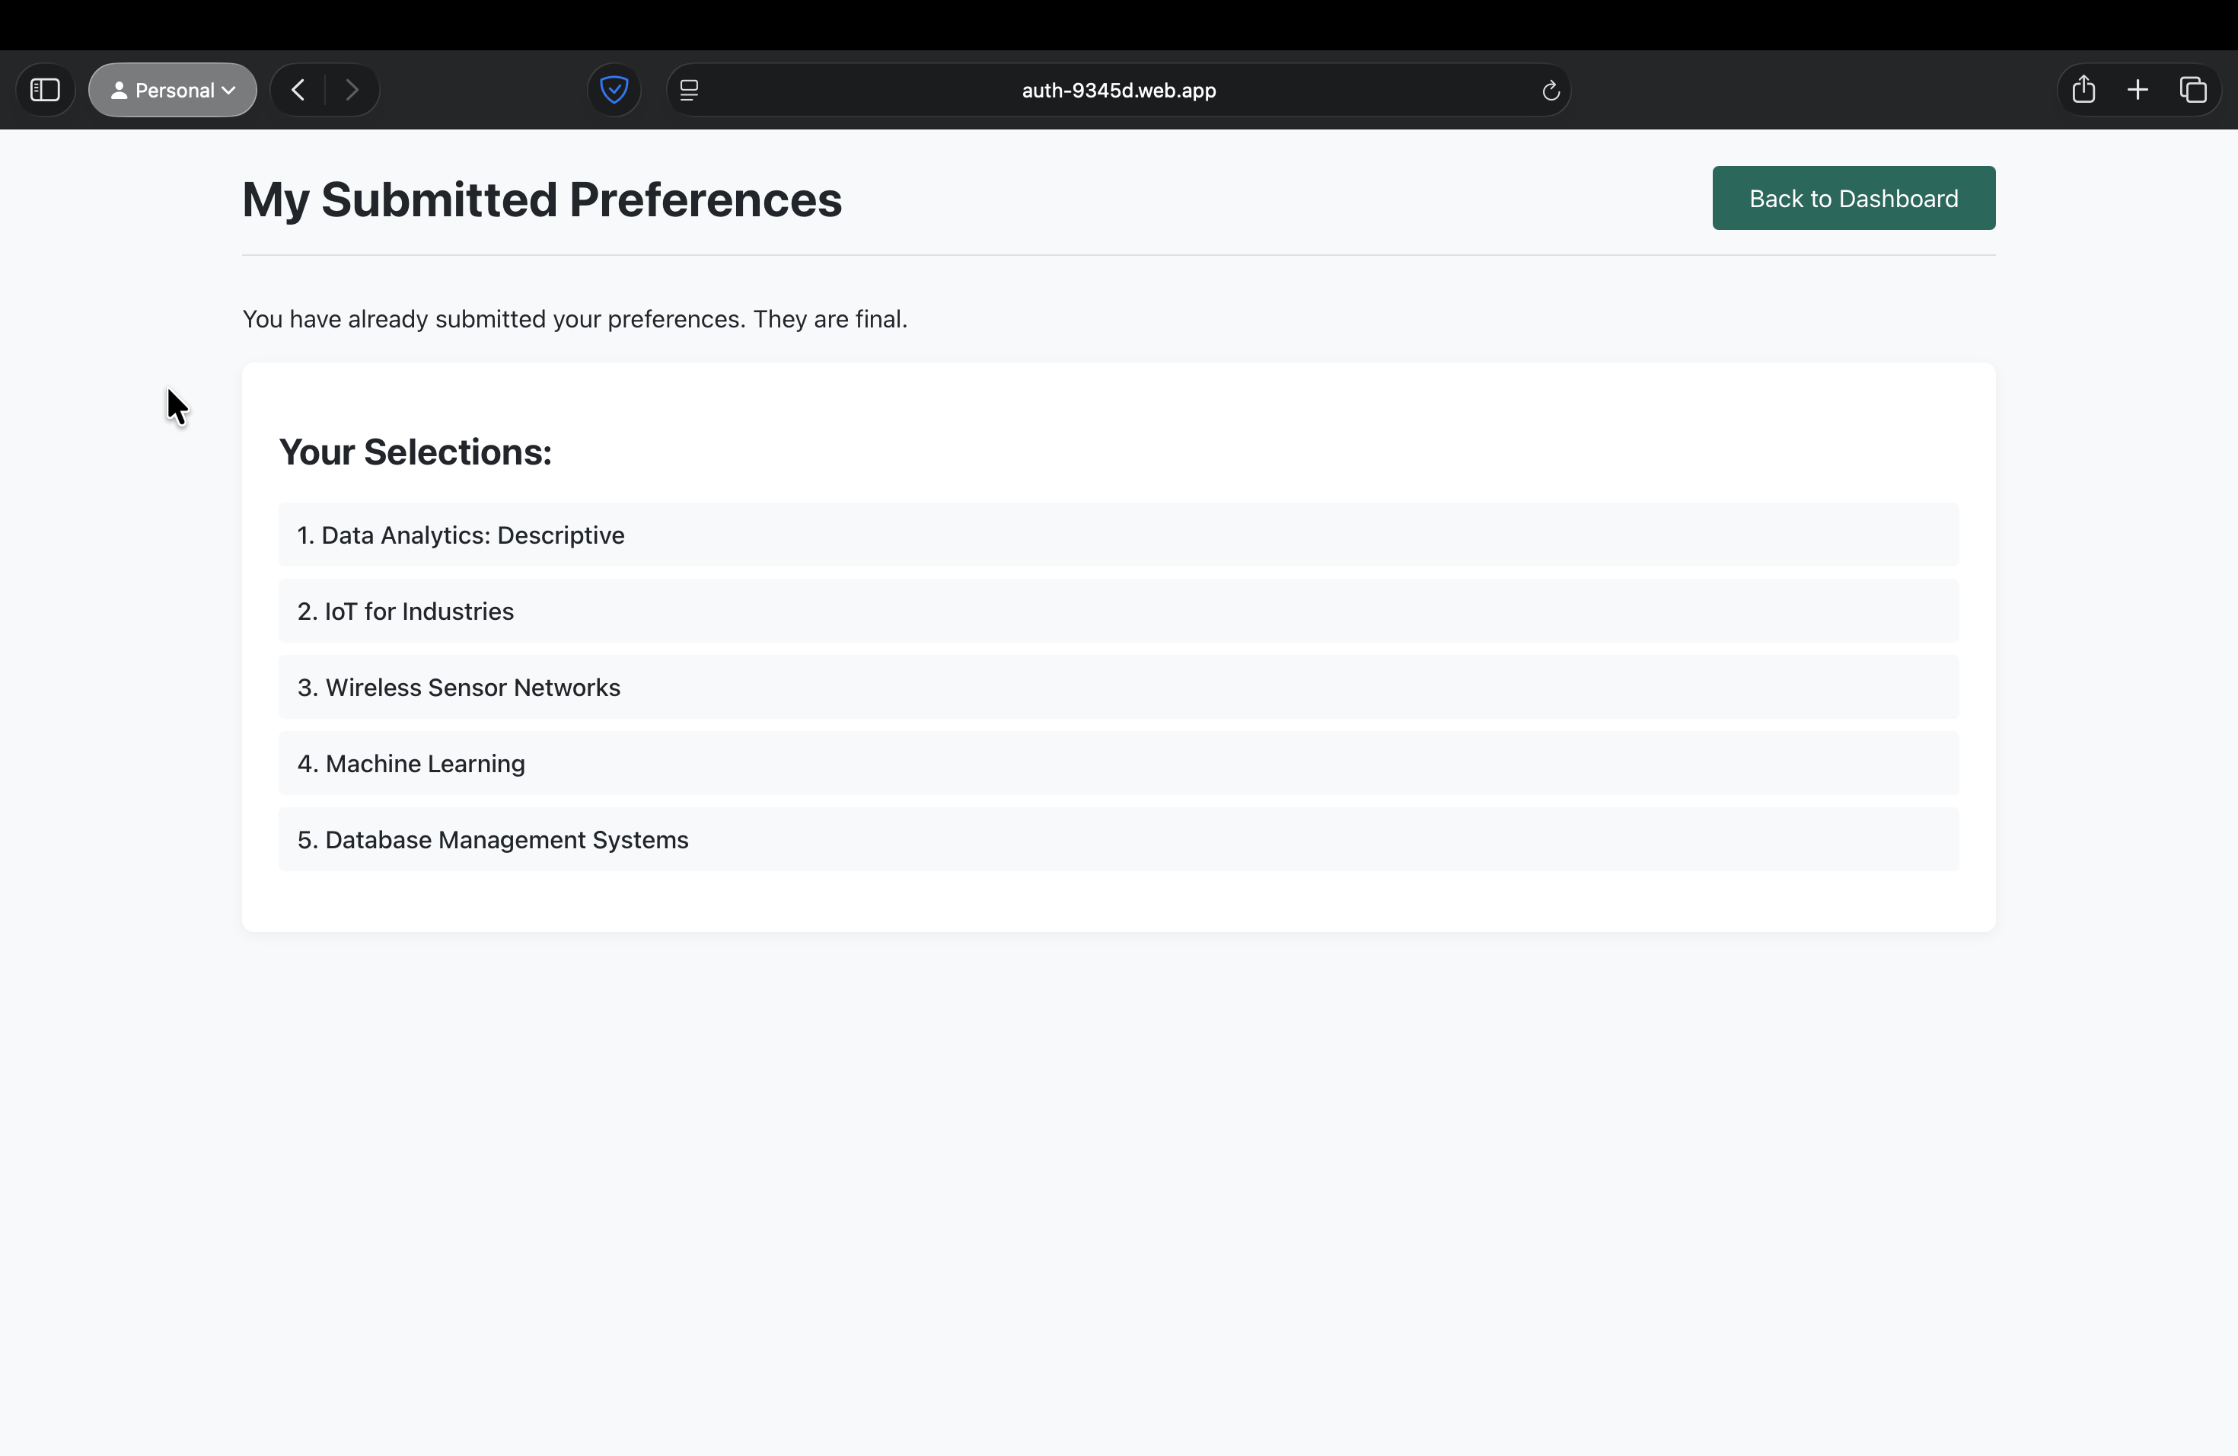The height and width of the screenshot is (1456, 2238).
Task: Show the tab overview grid
Action: coord(2194,89)
